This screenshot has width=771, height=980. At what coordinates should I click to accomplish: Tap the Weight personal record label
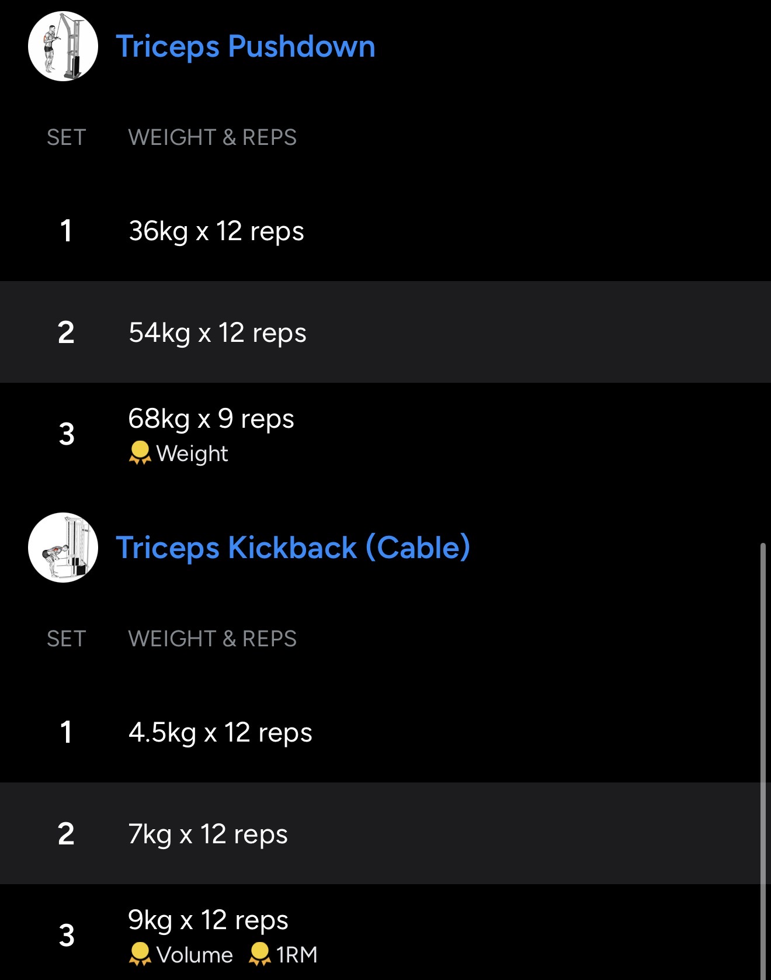pos(192,454)
